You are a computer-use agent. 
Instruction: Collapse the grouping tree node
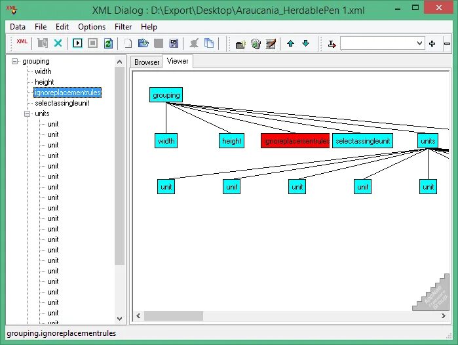[x=14, y=62]
